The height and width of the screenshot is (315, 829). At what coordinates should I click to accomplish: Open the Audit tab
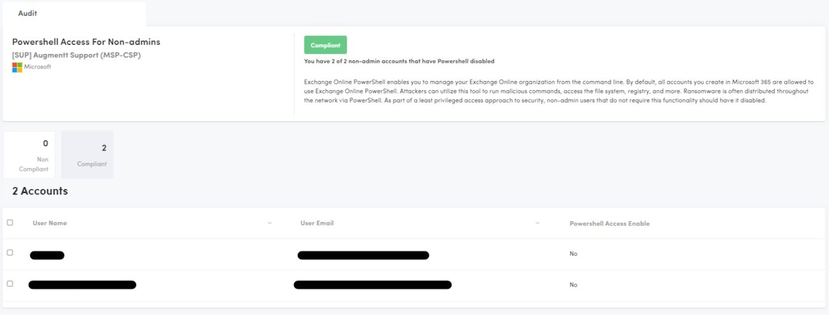27,13
